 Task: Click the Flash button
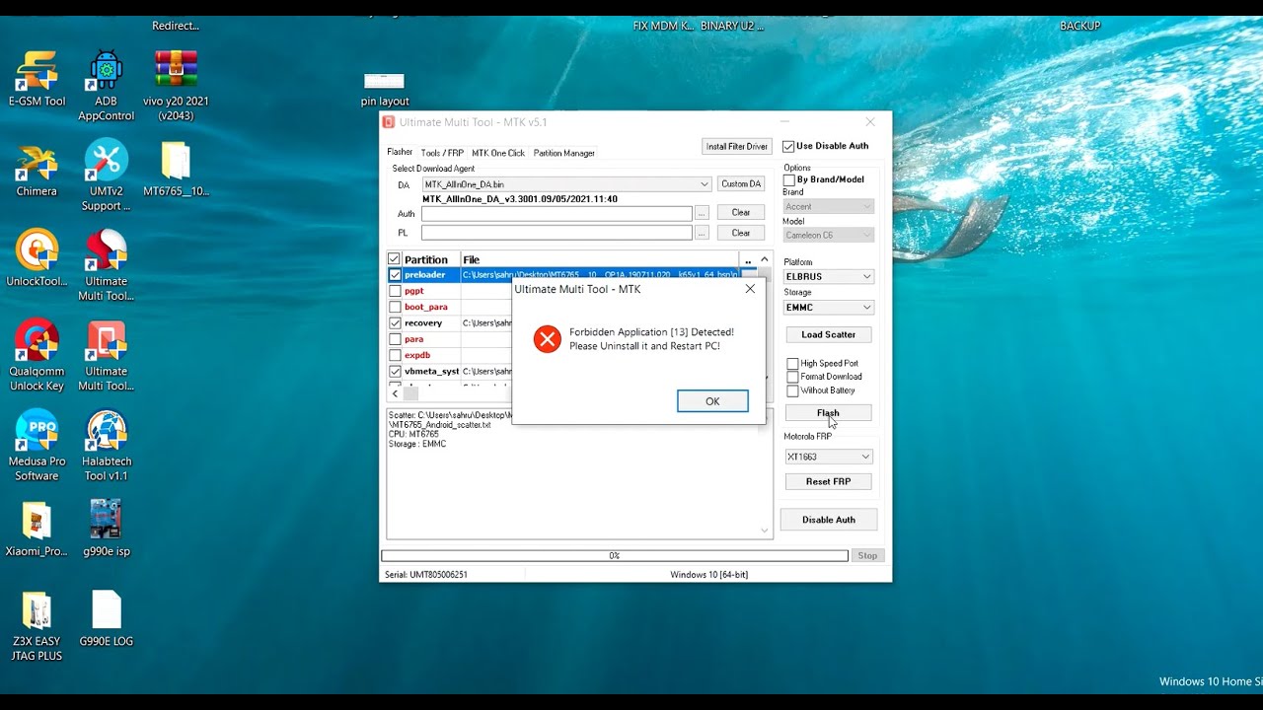[829, 413]
